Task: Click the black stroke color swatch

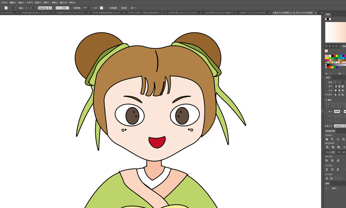Action: (13, 8)
